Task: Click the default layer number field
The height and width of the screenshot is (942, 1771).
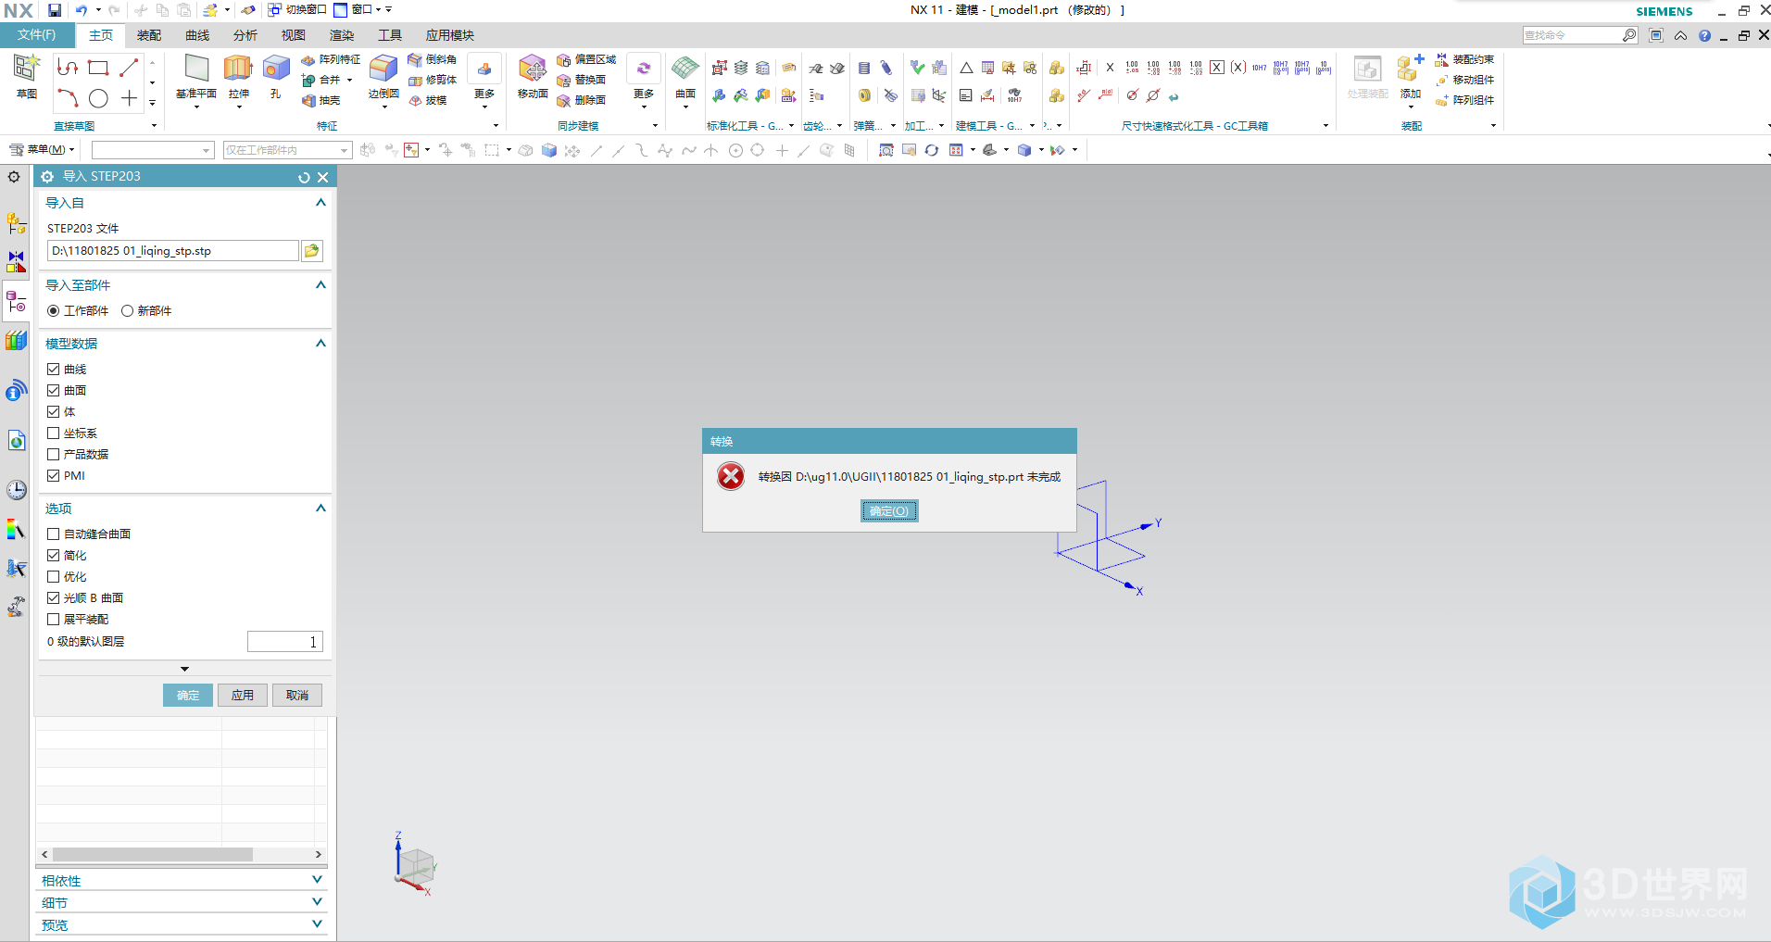Action: click(285, 642)
